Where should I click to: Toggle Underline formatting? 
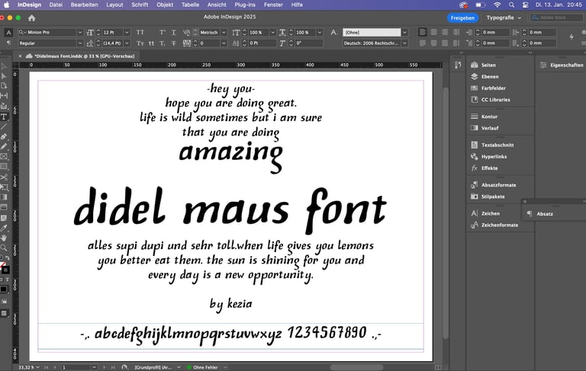(174, 33)
